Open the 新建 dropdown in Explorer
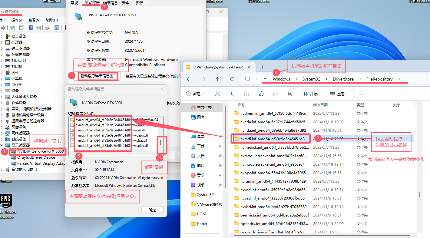Screen dimensions: 430x238 pos(195,94)
